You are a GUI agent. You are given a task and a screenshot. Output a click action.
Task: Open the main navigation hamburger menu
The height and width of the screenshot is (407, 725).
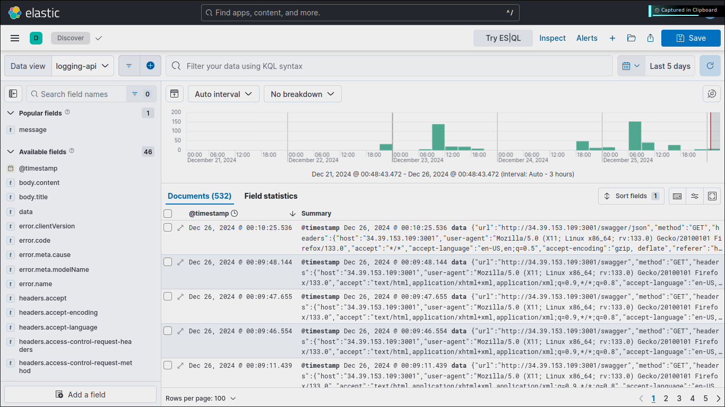[15, 38]
